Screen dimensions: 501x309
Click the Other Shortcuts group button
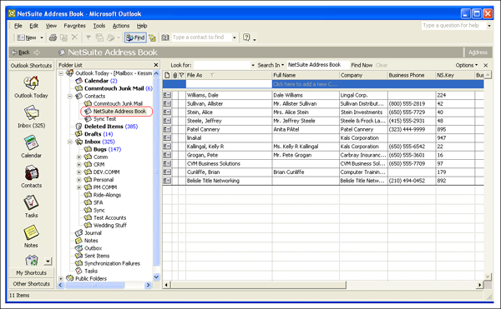point(32,284)
